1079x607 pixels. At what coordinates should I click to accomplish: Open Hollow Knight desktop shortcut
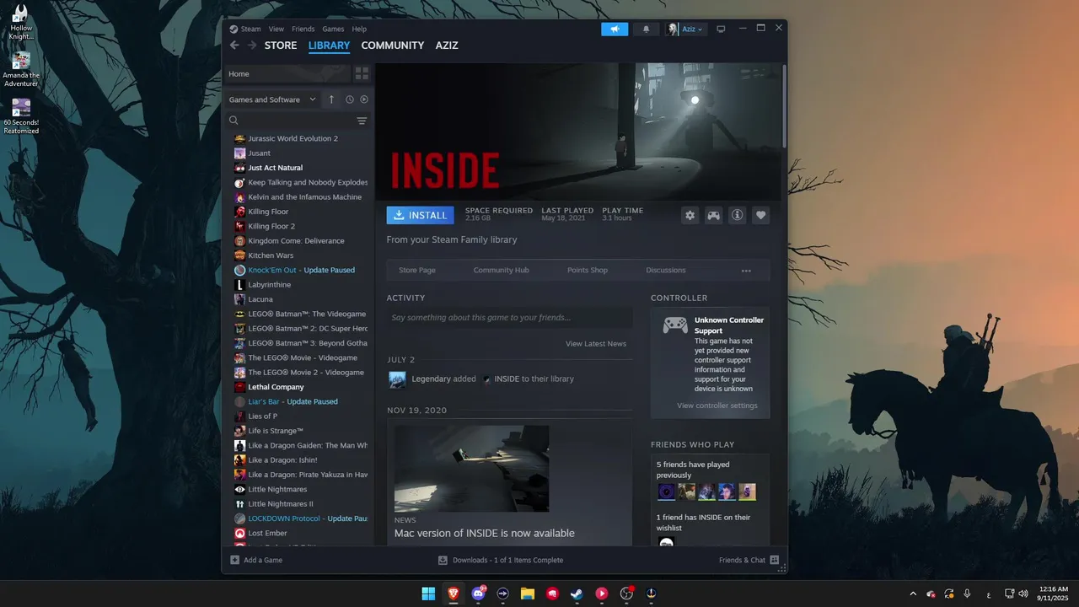pyautogui.click(x=20, y=22)
